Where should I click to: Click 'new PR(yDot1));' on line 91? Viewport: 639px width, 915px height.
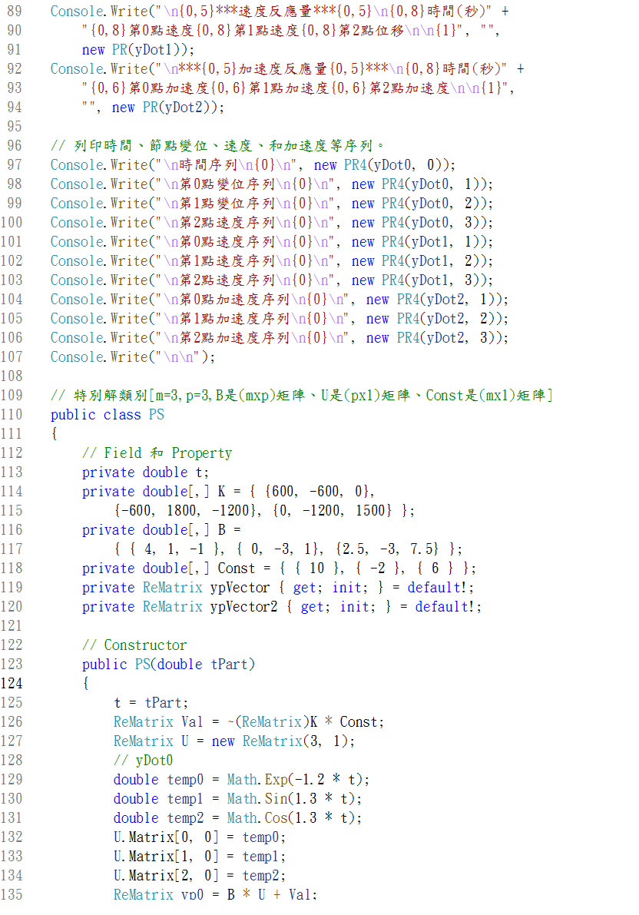coord(138,50)
